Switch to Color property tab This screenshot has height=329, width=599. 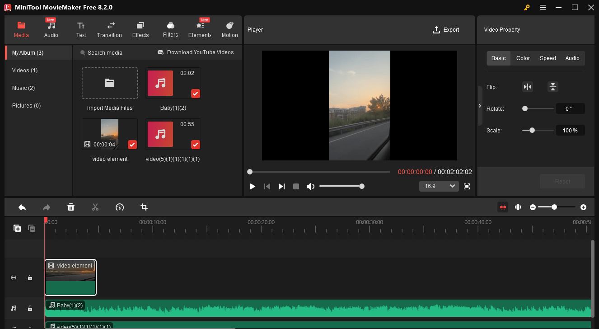tap(523, 58)
